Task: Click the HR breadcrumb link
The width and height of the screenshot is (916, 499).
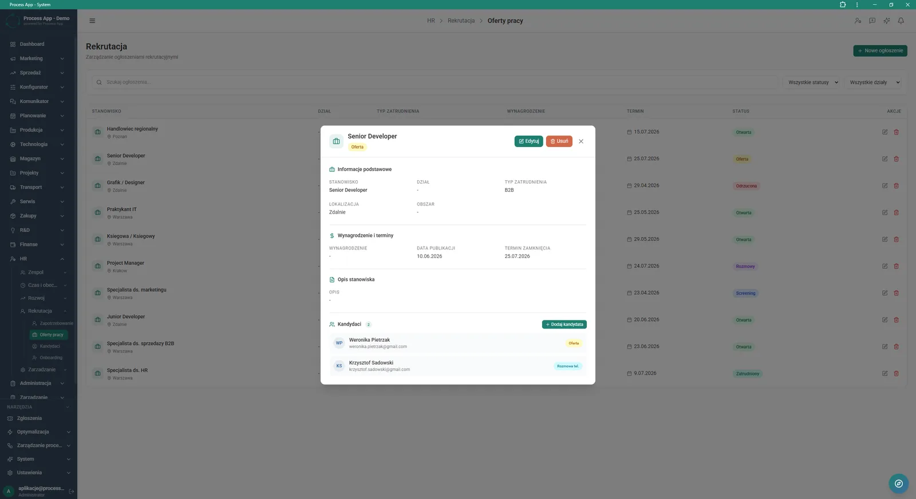Action: [x=431, y=21]
